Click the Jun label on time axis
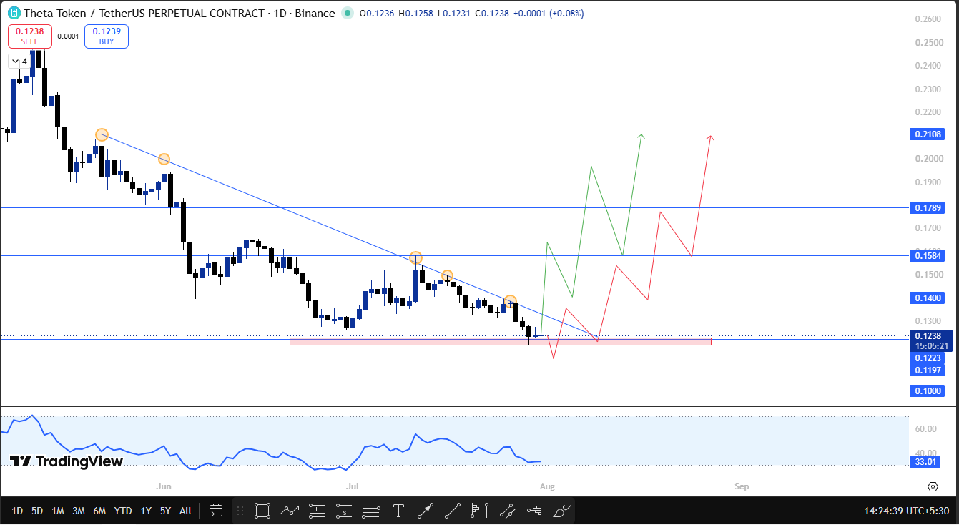The width and height of the screenshot is (959, 525). click(x=164, y=486)
